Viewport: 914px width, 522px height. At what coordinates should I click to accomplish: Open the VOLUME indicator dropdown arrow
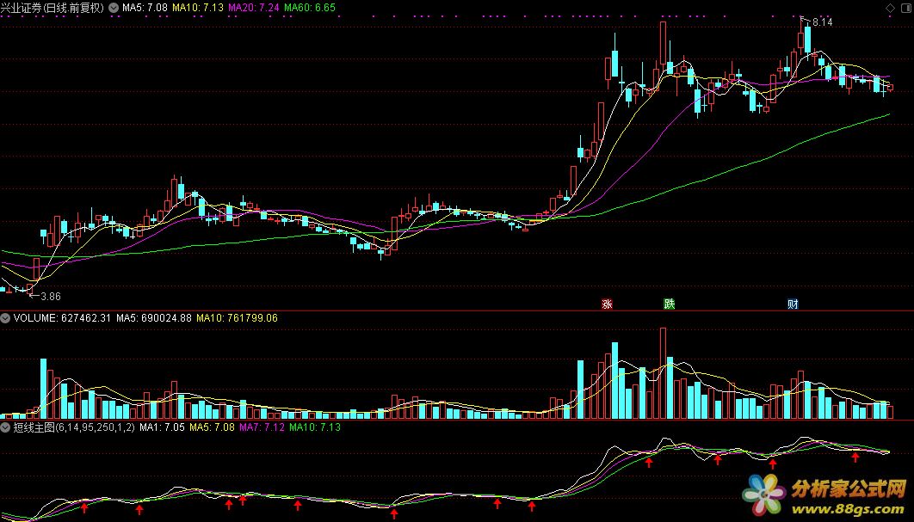tap(5, 318)
